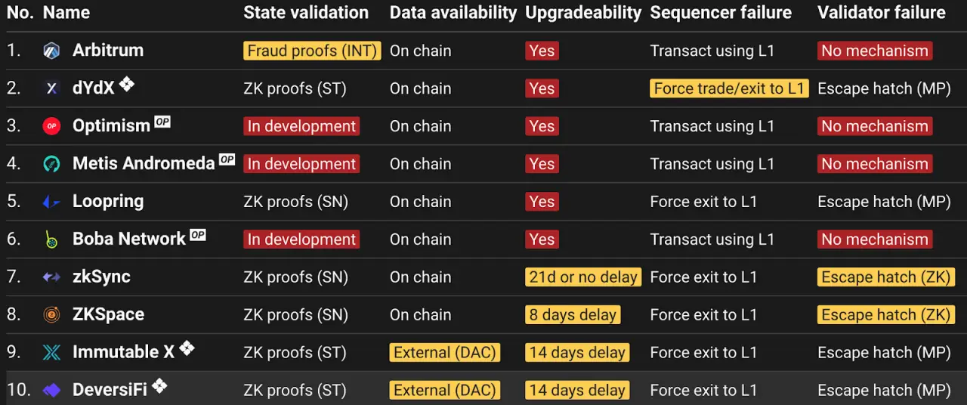Open the Arbitrum project name link
967x405 pixels.
[108, 51]
